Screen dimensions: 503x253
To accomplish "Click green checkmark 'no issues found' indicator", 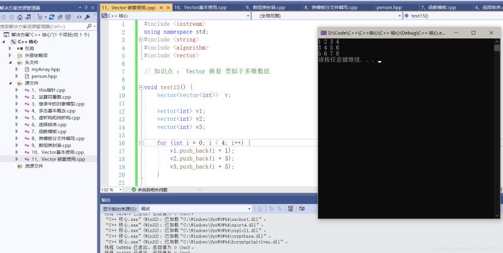I will point(134,190).
